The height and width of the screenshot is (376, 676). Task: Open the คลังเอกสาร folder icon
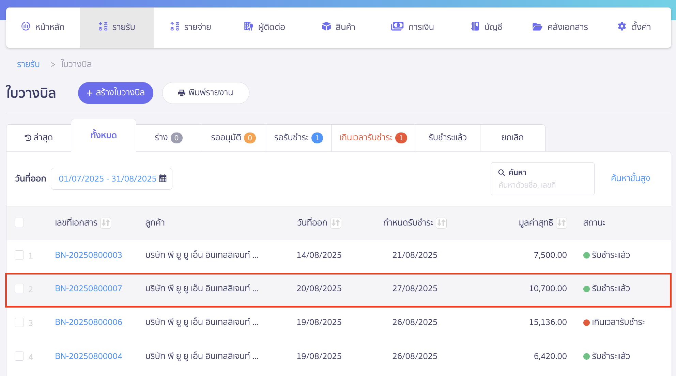pyautogui.click(x=537, y=27)
